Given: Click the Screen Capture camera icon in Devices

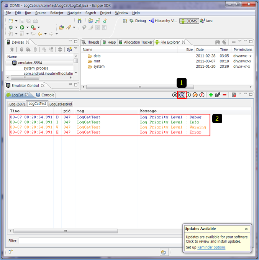Looking at the screenshot, I should 69,49.
